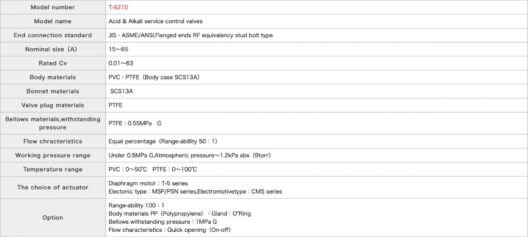
Task: Select the Rated Cv label cell
Action: (53, 63)
